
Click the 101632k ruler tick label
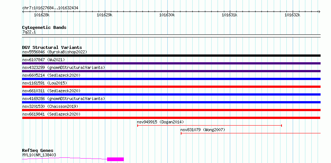coord(292,15)
